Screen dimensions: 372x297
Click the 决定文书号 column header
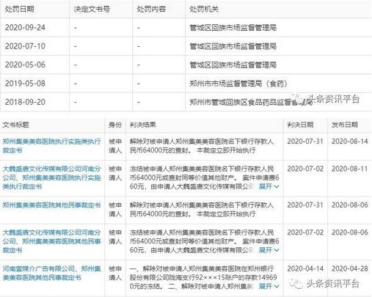coord(92,10)
